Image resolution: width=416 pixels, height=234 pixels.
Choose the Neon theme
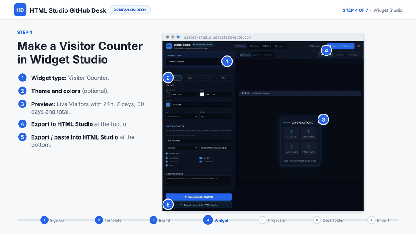207,78
